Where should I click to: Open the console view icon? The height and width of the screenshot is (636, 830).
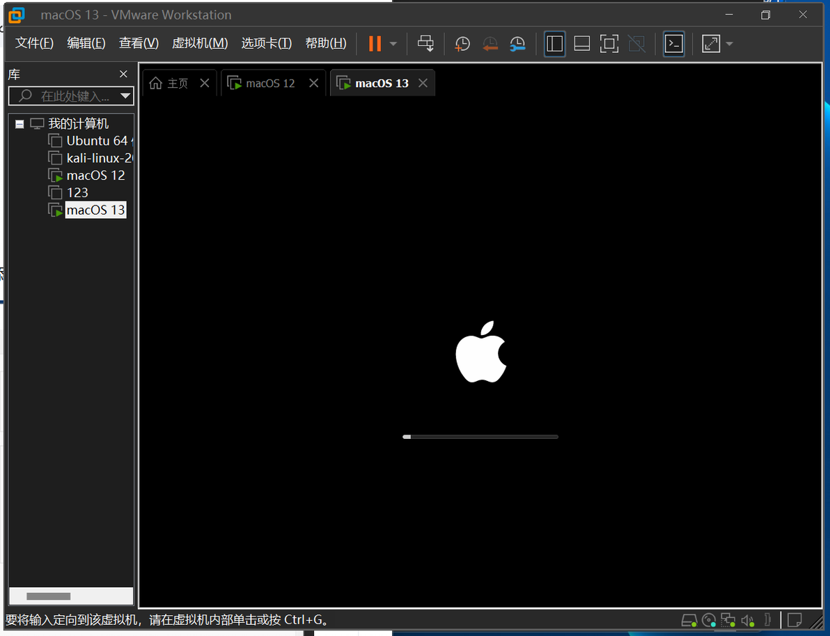(x=673, y=43)
